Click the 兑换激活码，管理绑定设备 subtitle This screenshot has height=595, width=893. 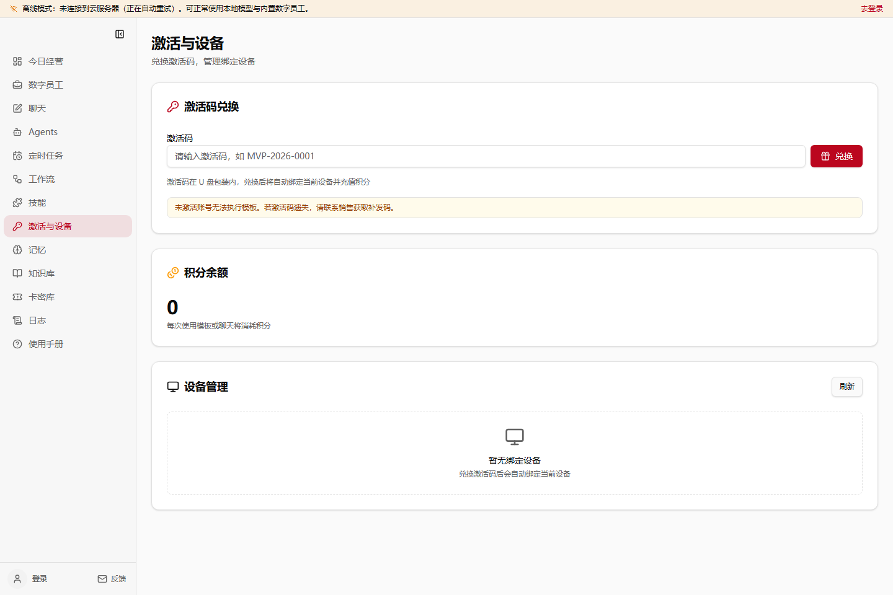tap(203, 61)
